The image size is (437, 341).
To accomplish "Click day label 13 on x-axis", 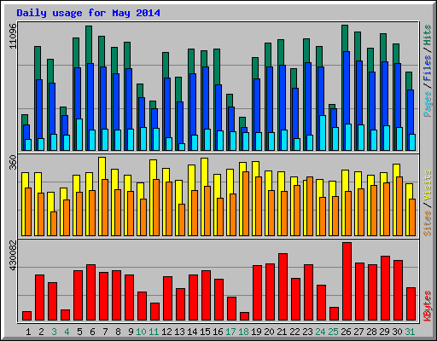I will click(x=179, y=332).
